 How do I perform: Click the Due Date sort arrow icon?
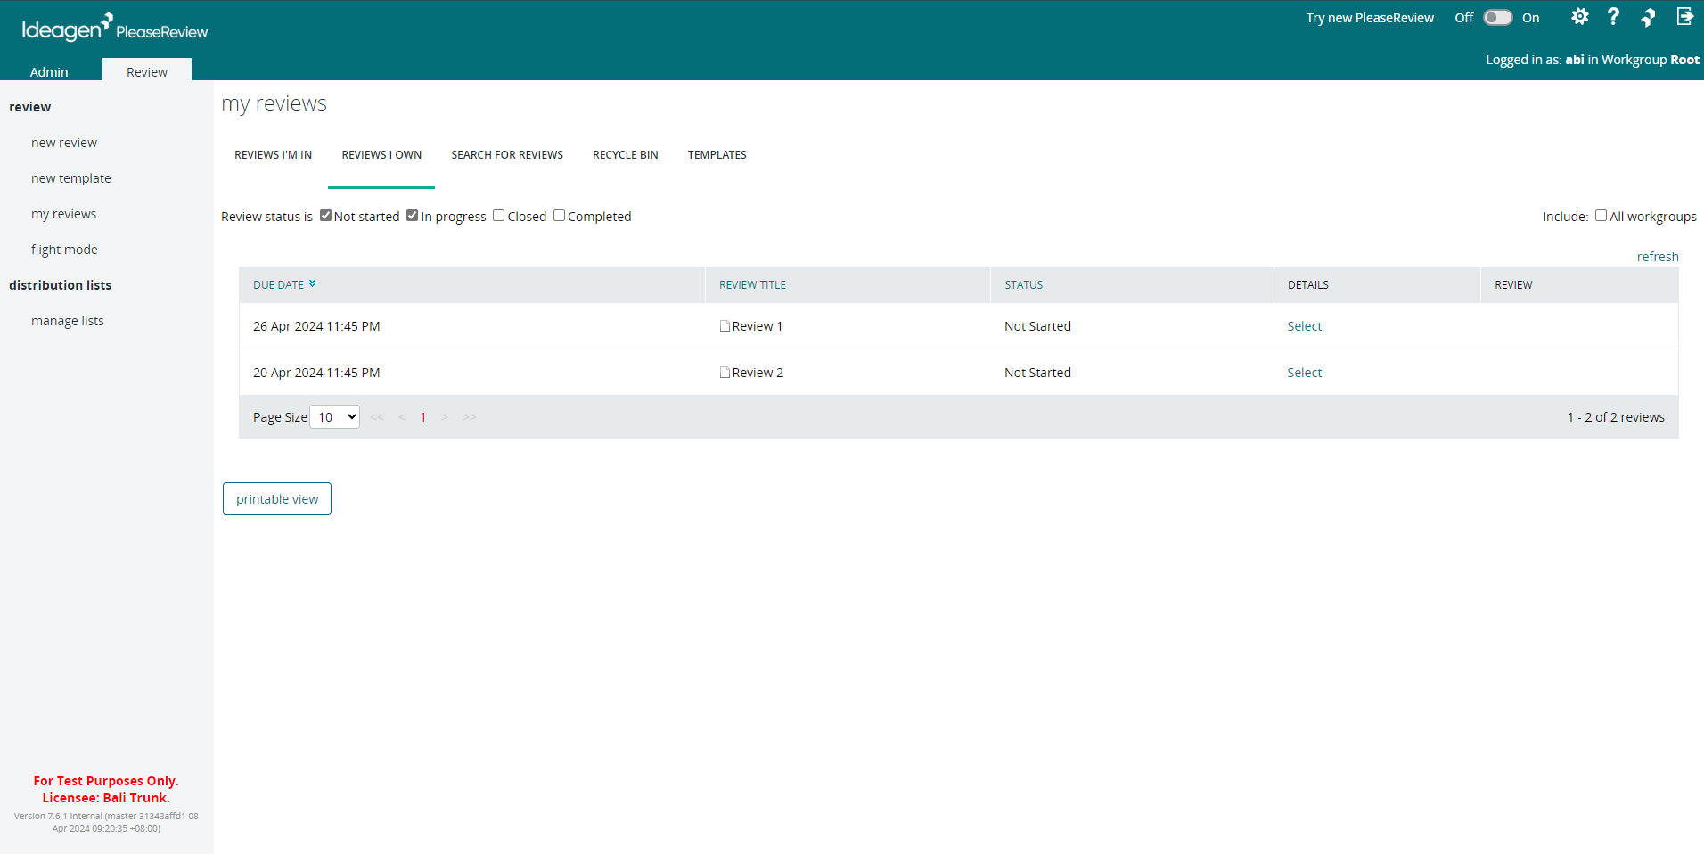pos(312,284)
